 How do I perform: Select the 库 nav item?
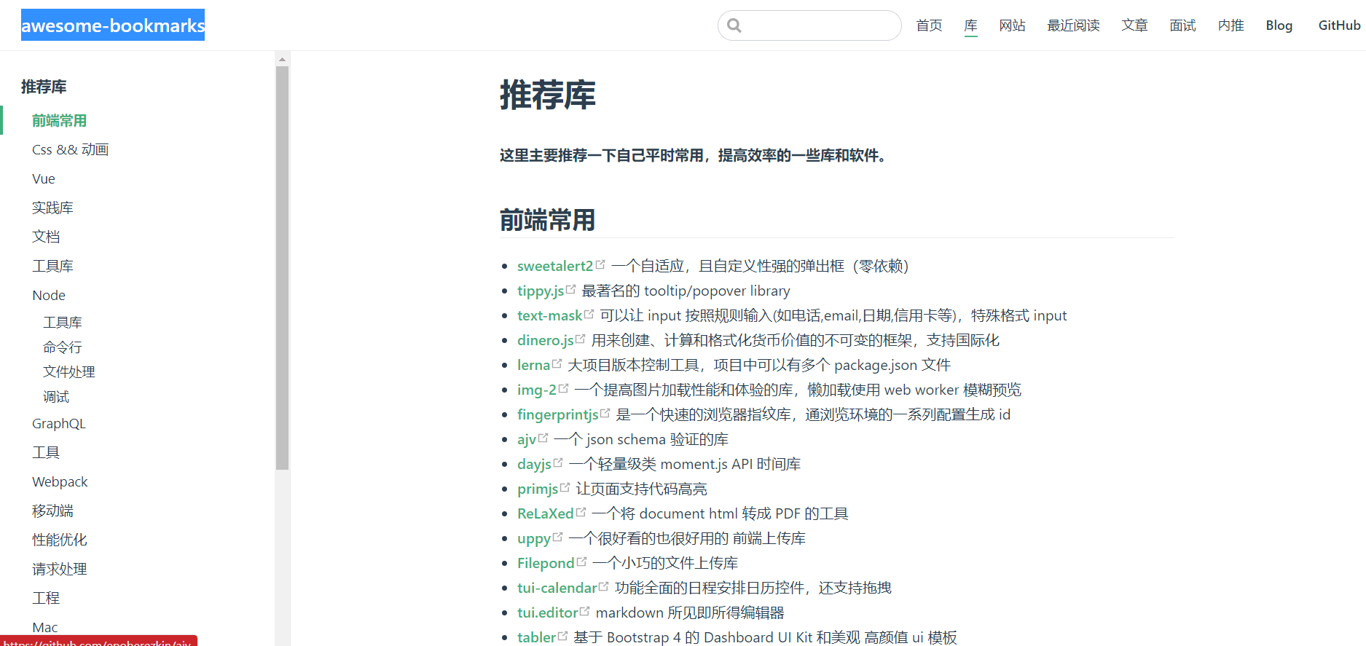[x=971, y=25]
